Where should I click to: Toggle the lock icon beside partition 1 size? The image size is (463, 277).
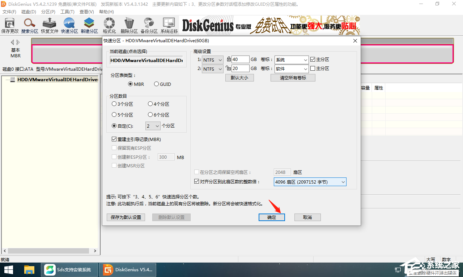pyautogui.click(x=229, y=59)
